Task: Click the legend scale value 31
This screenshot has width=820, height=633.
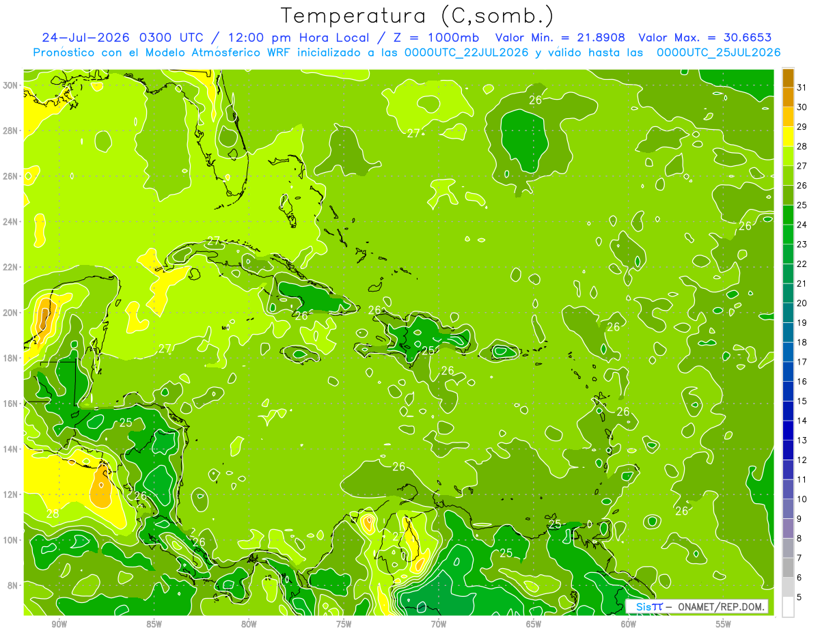Action: click(802, 87)
